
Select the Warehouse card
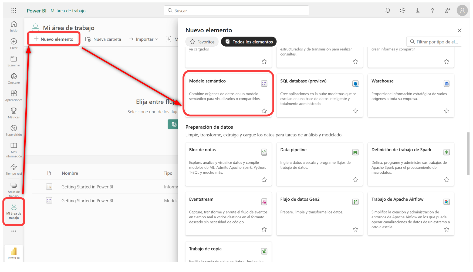tap(411, 95)
